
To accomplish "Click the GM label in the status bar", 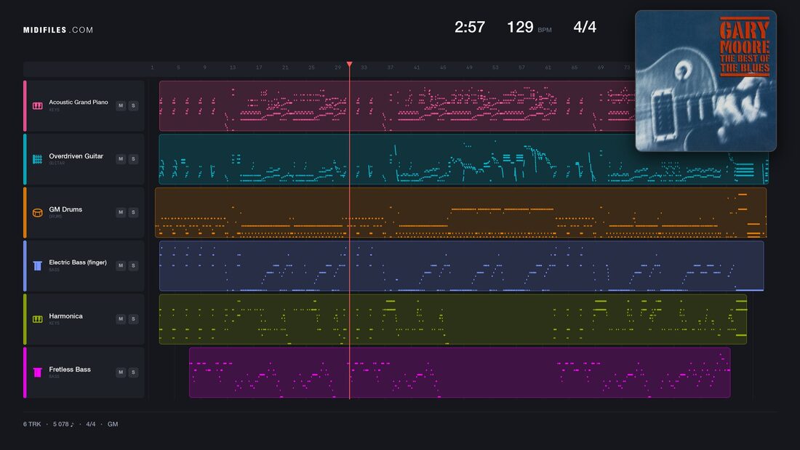I will click(x=113, y=424).
